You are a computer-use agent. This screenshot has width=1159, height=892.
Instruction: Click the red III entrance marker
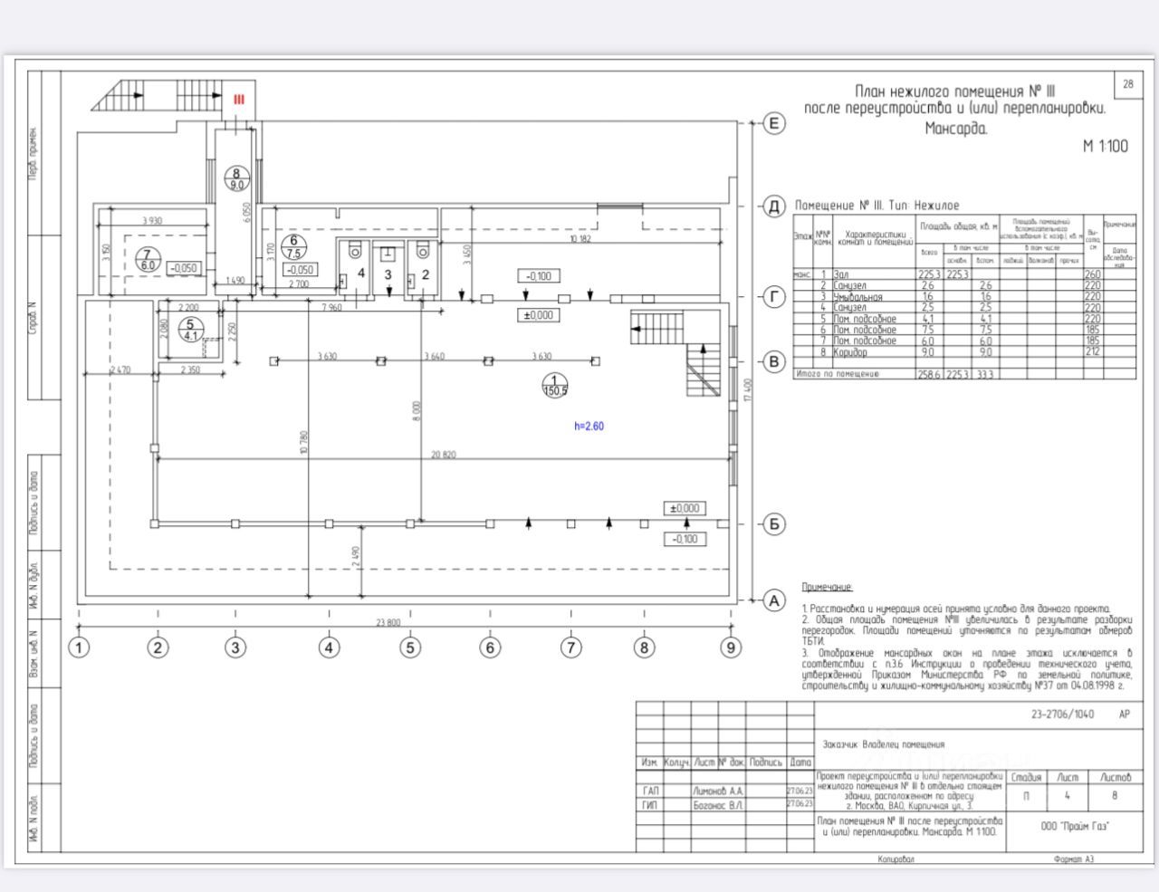(x=239, y=99)
